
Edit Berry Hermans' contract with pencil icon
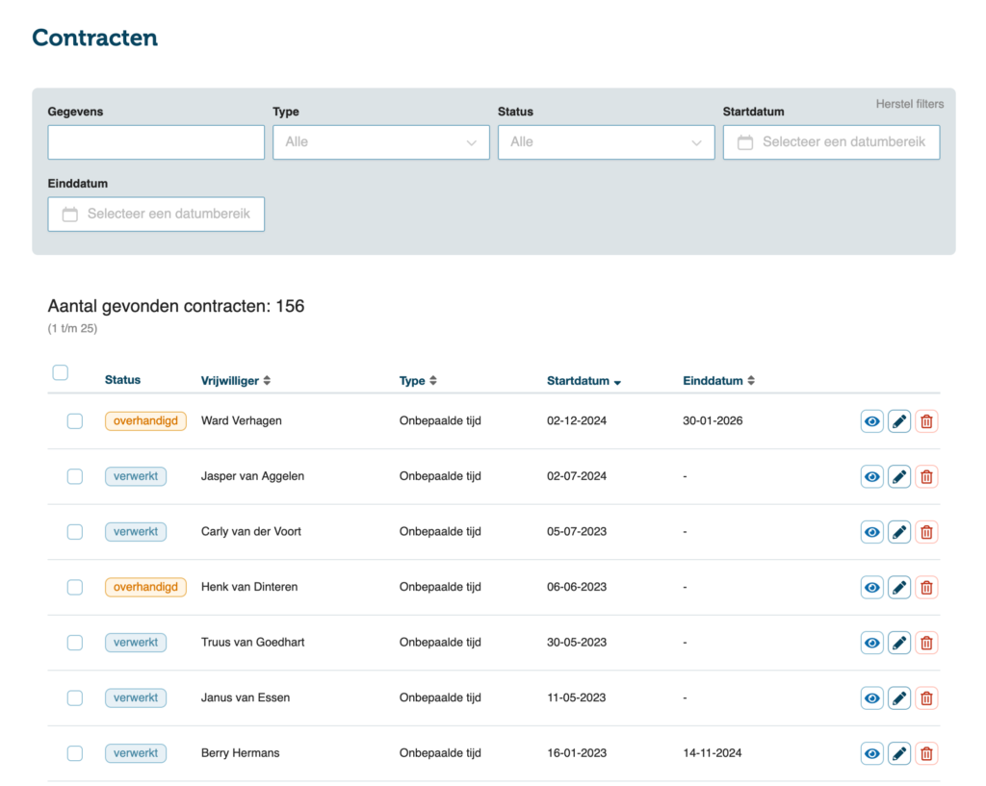click(x=899, y=753)
